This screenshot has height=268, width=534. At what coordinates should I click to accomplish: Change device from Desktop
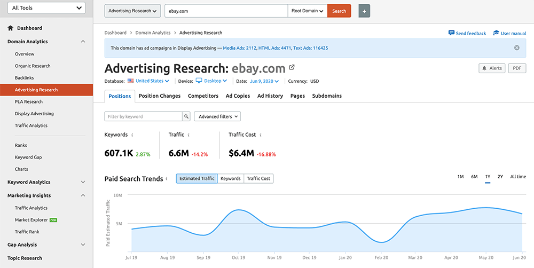215,81
